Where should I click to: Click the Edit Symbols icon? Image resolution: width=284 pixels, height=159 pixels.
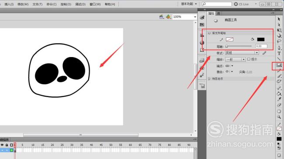(x=168, y=17)
